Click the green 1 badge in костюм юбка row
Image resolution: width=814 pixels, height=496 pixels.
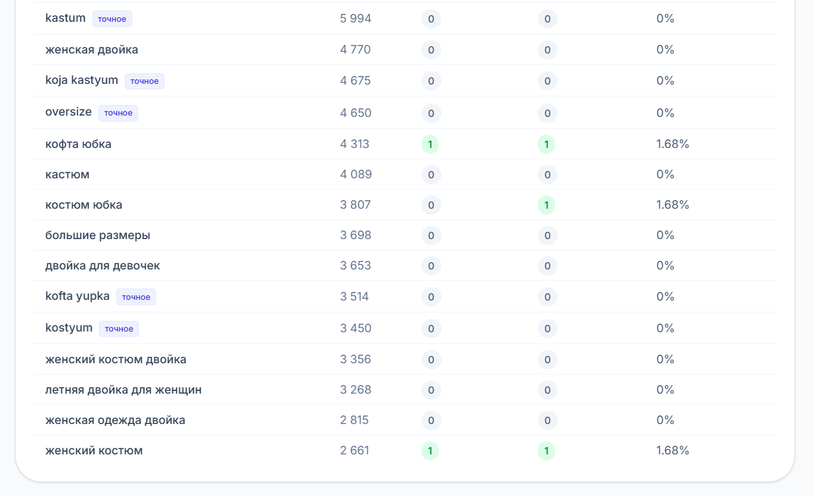546,205
